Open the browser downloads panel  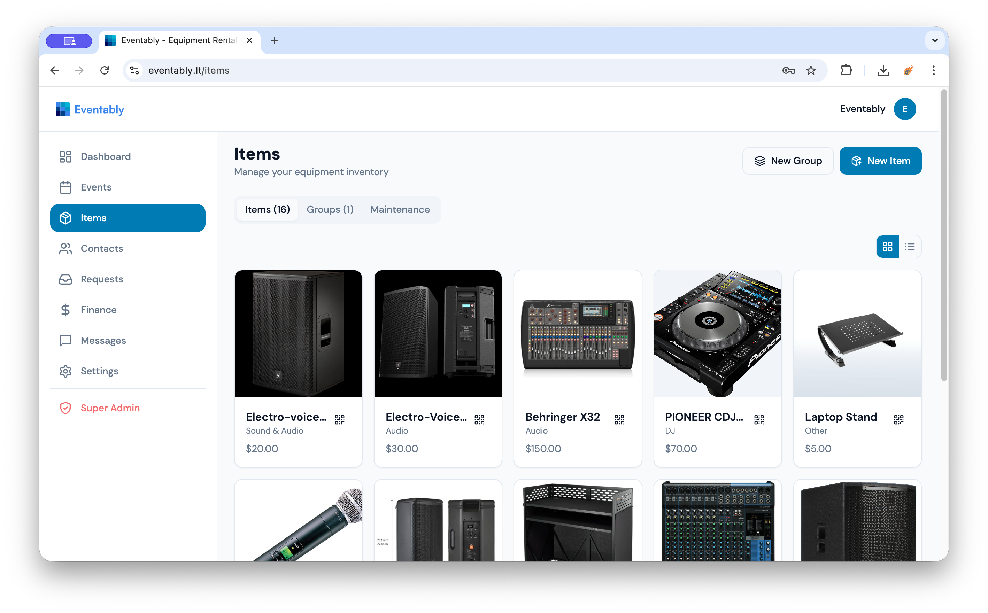883,71
